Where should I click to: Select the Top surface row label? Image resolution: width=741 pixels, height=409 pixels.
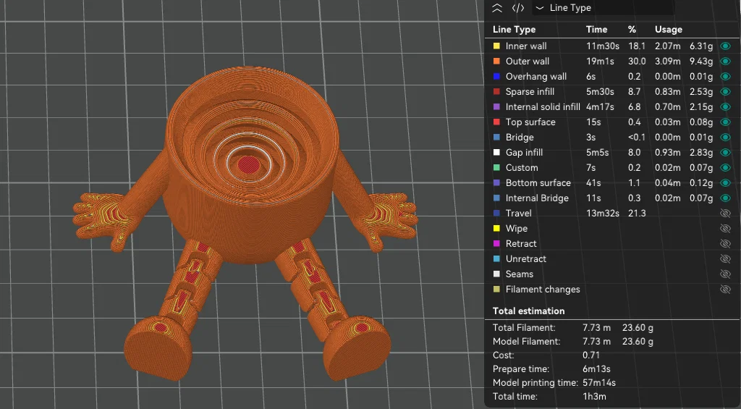point(530,122)
